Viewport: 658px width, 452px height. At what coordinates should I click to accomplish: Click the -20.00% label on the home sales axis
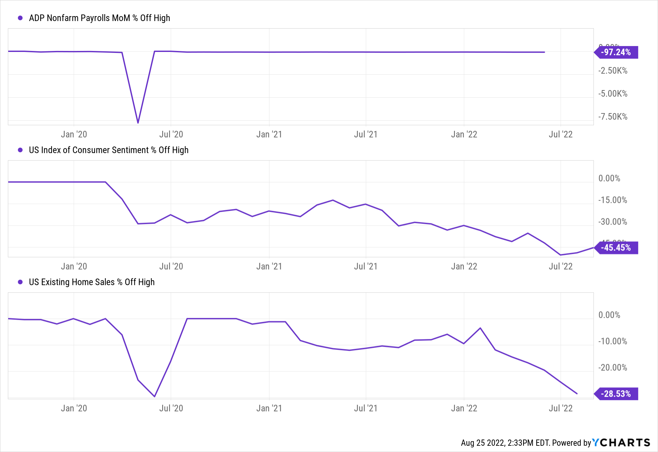613,368
